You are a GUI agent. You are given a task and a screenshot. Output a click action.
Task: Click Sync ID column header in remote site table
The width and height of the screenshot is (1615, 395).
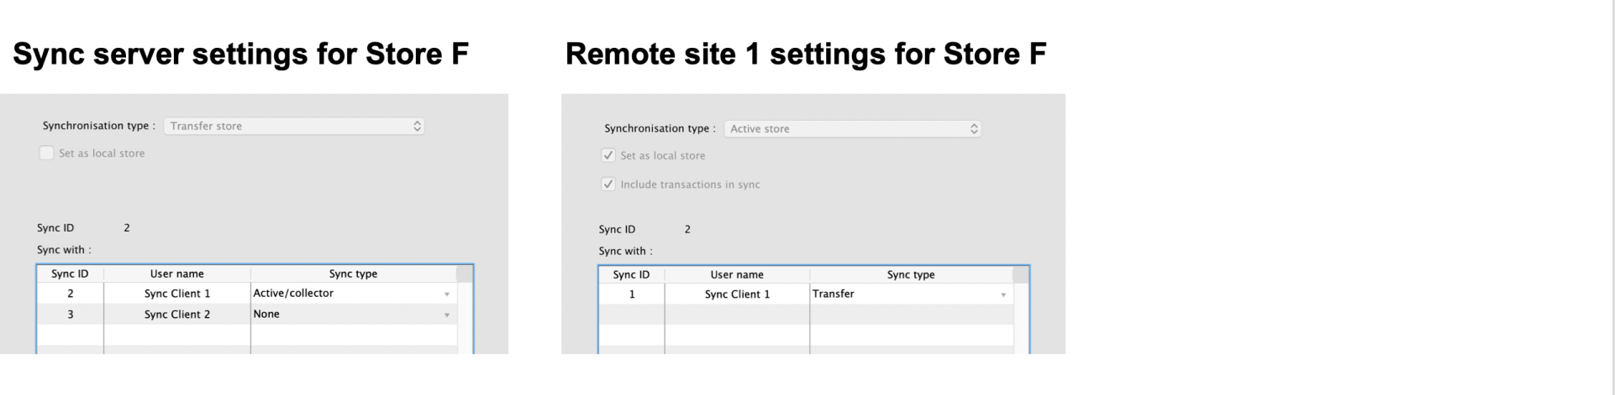tap(631, 275)
